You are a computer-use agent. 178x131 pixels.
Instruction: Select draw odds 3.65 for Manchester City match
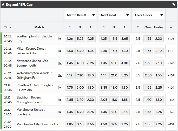tap(80, 124)
